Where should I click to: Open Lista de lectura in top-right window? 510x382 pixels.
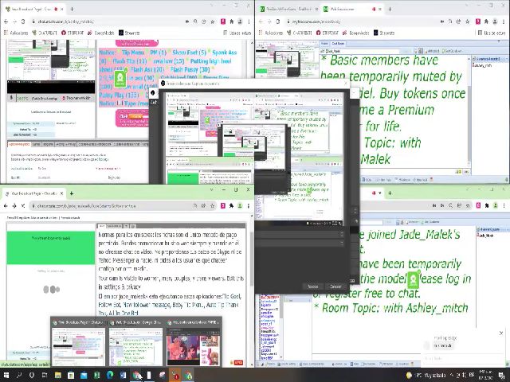pos(492,33)
